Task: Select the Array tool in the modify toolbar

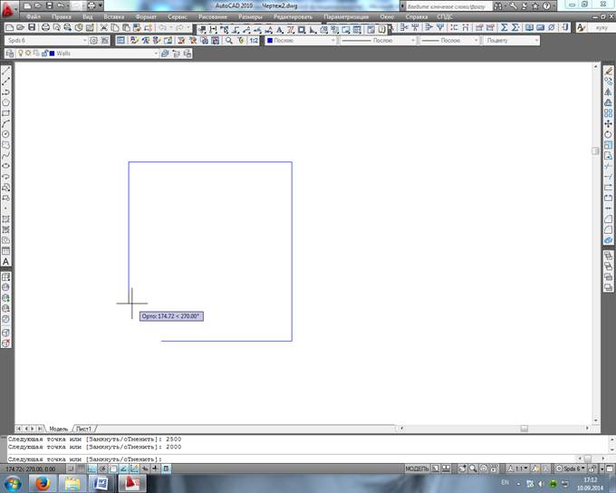Action: coord(608,113)
